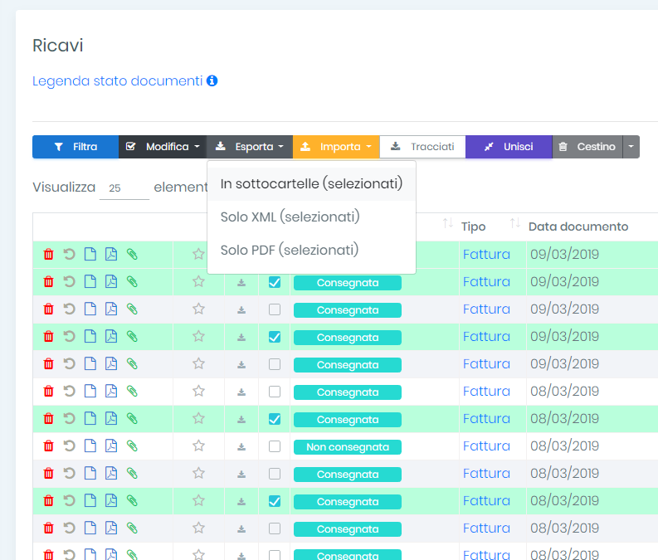Click the undo arrow in the topmost table row
The image size is (658, 560).
pos(69,254)
